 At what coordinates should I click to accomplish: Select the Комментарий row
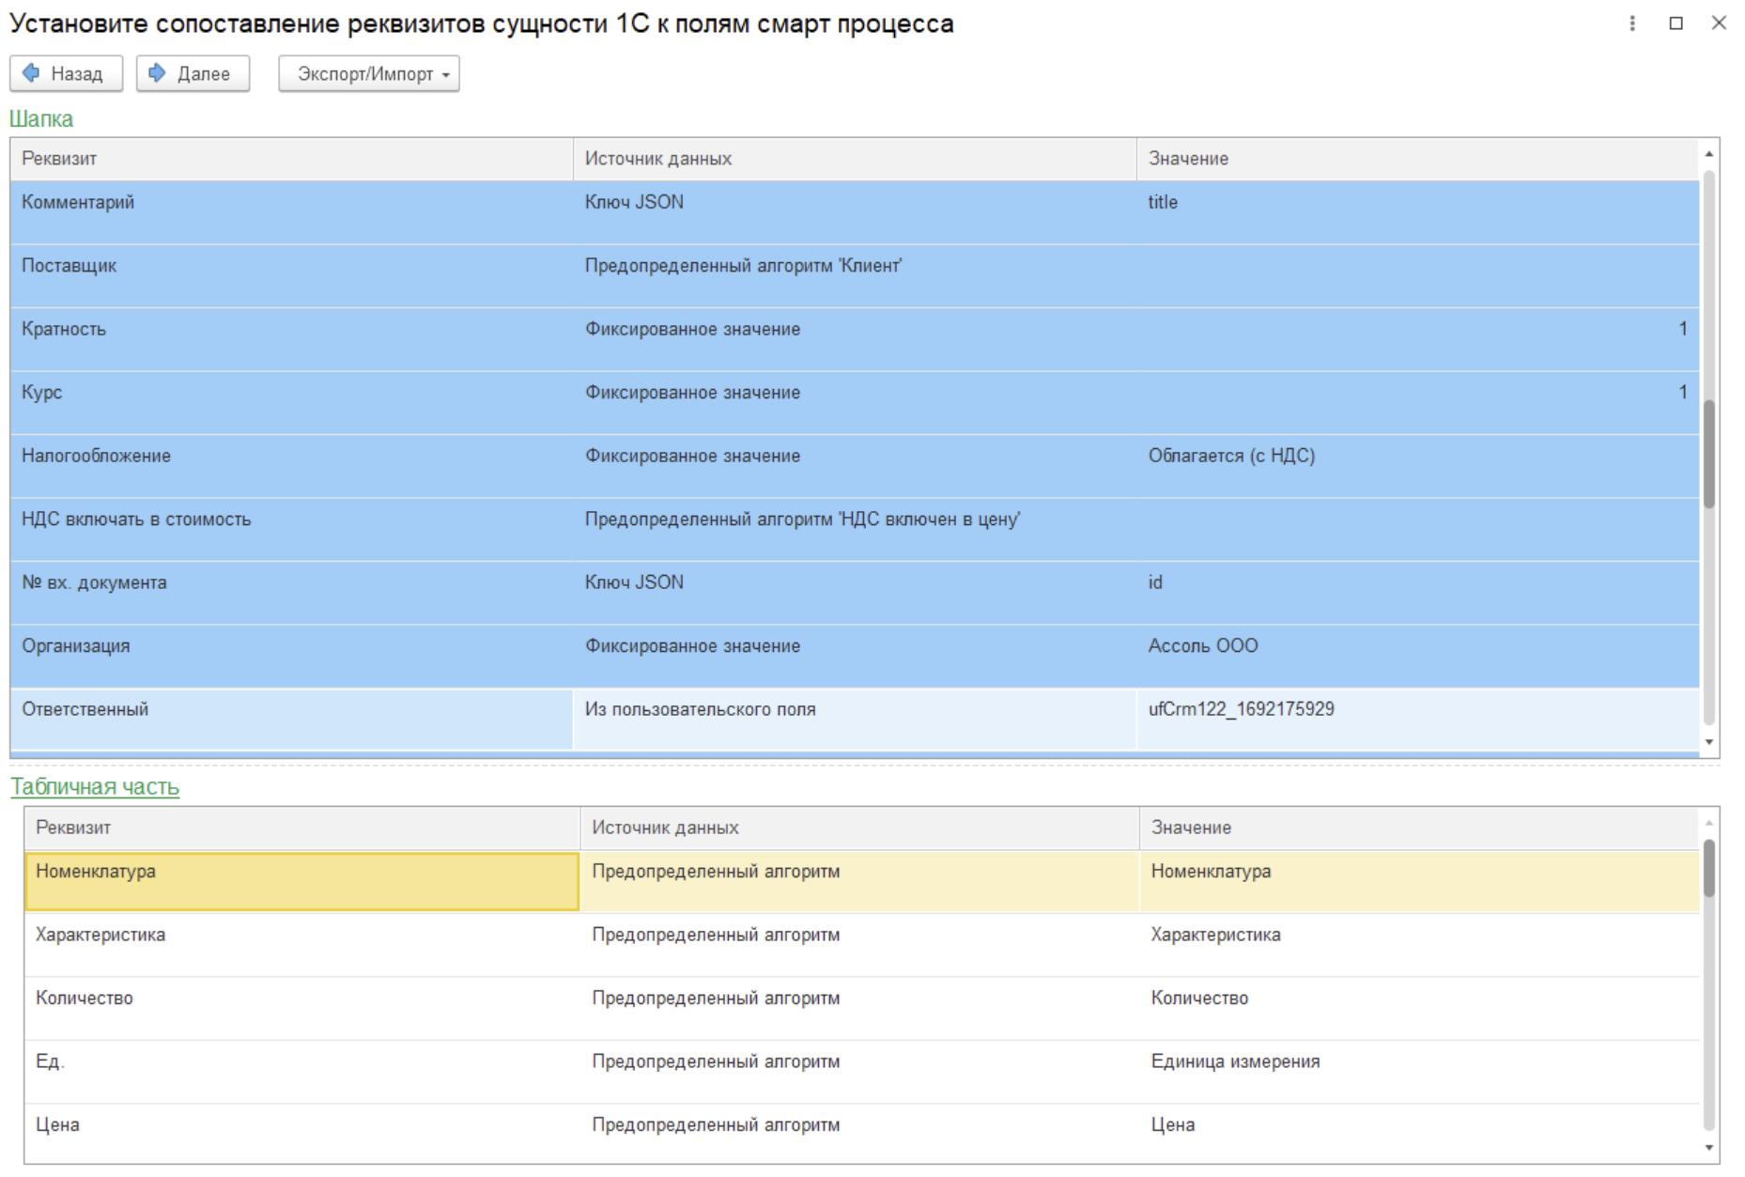(855, 212)
